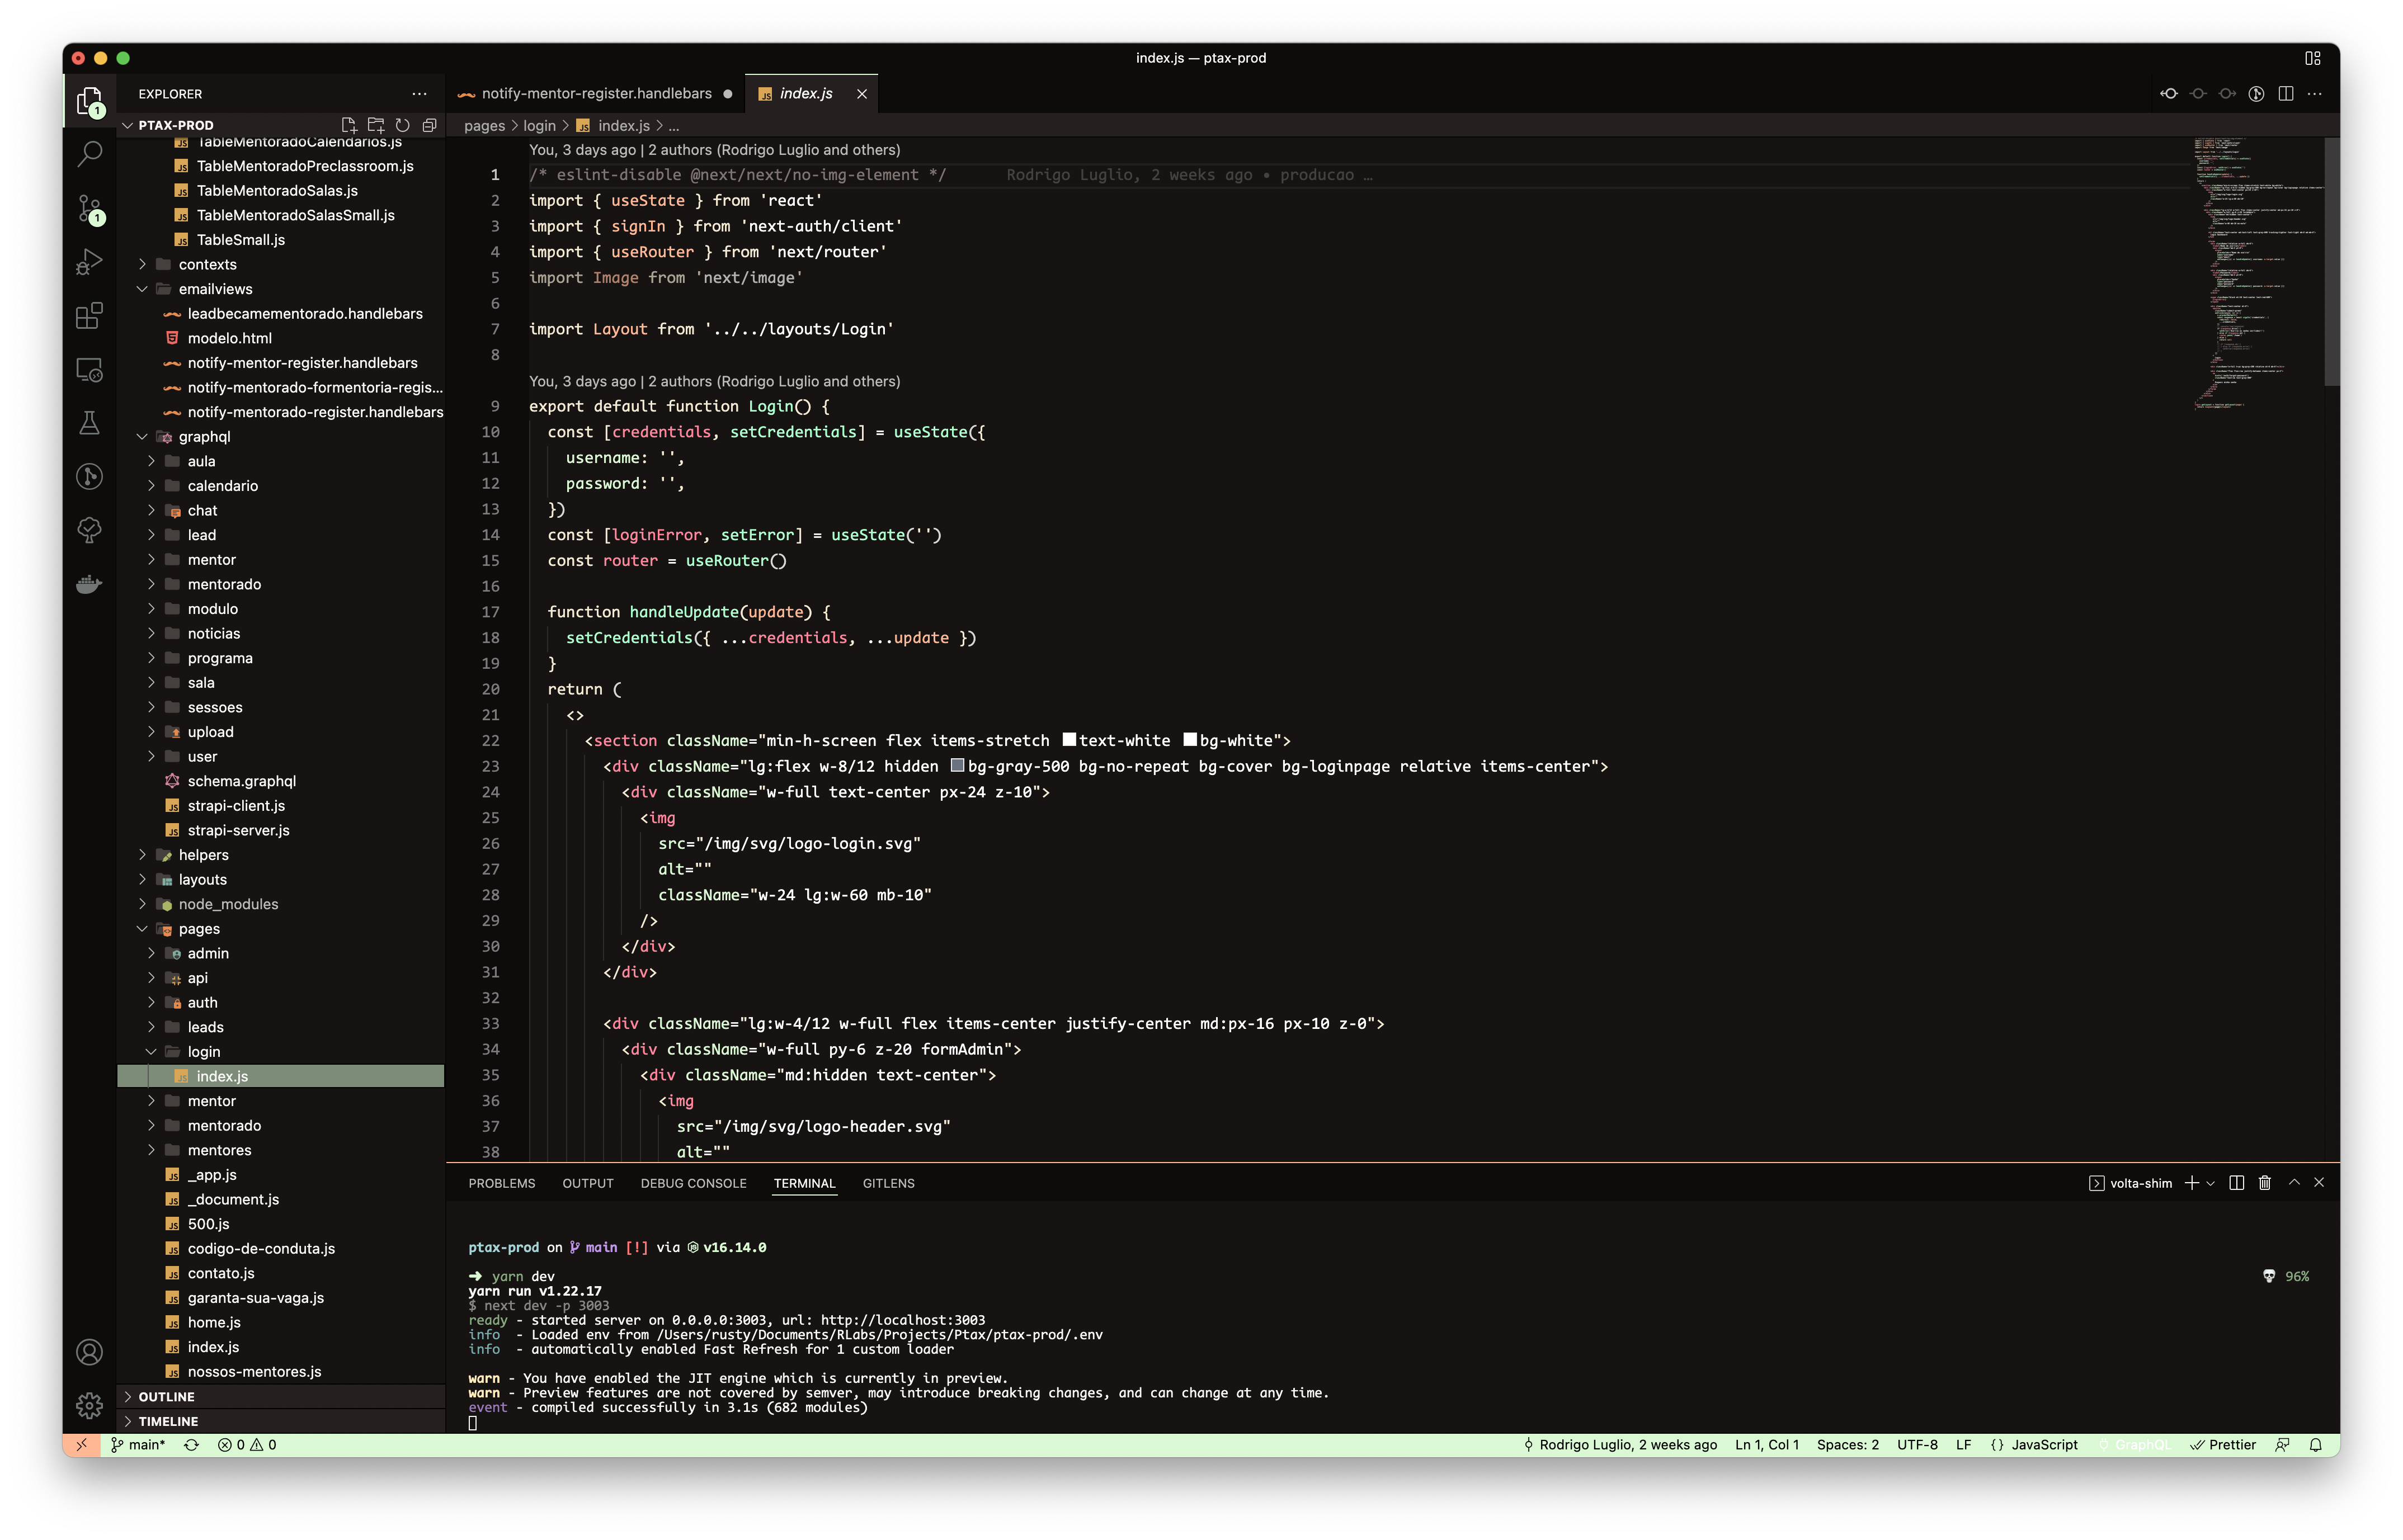Viewport: 2403px width, 1540px height.
Task: Toggle maximized terminal panel size
Action: (2294, 1183)
